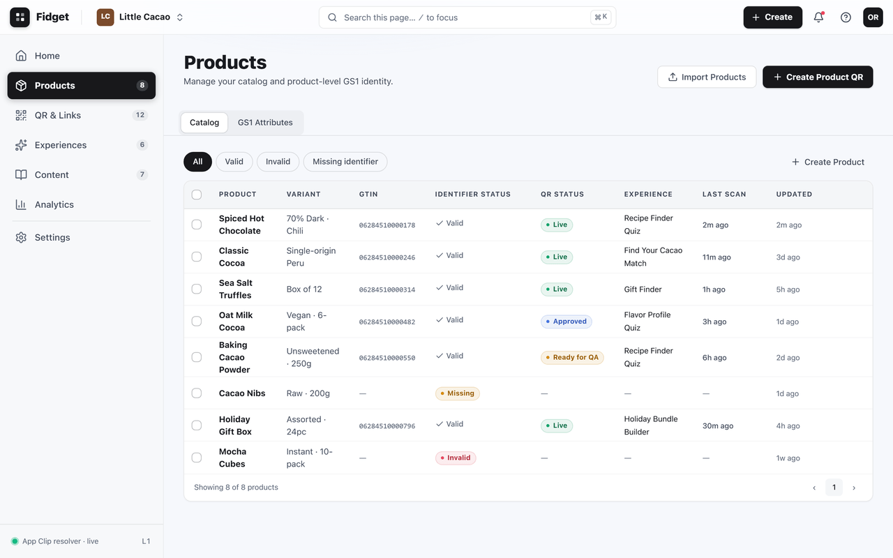
Task: Open the notifications bell
Action: 818,17
